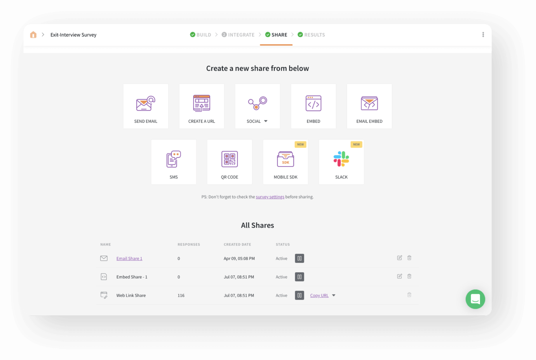Expand the Social share dropdown
This screenshot has width=536, height=360.
click(266, 121)
